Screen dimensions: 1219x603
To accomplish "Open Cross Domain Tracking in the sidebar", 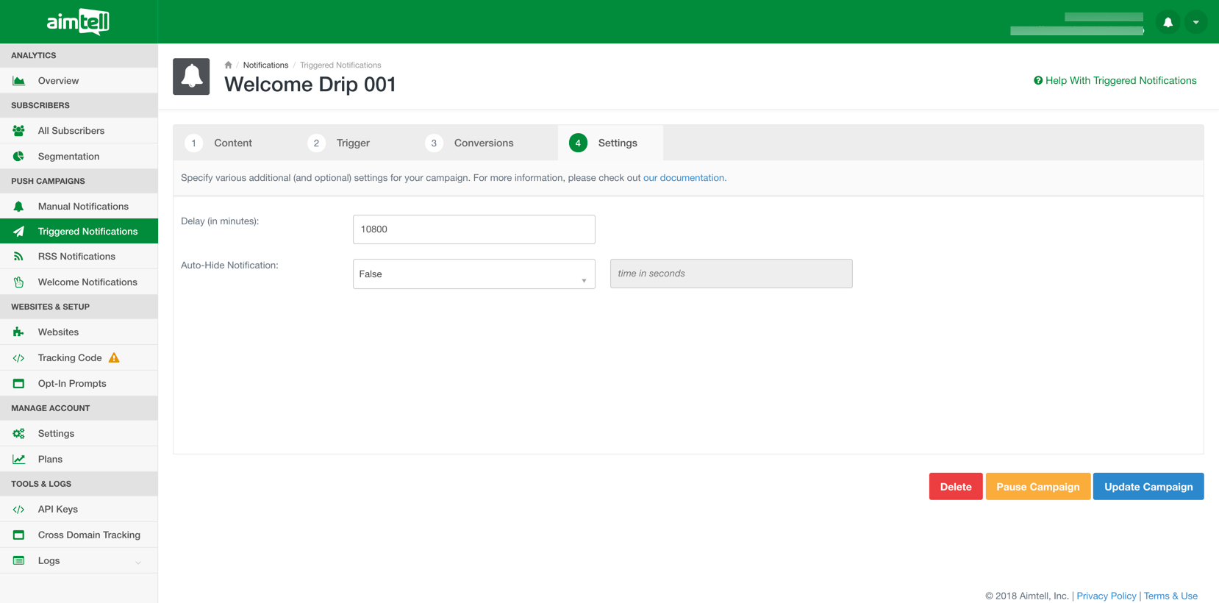I will (79, 535).
